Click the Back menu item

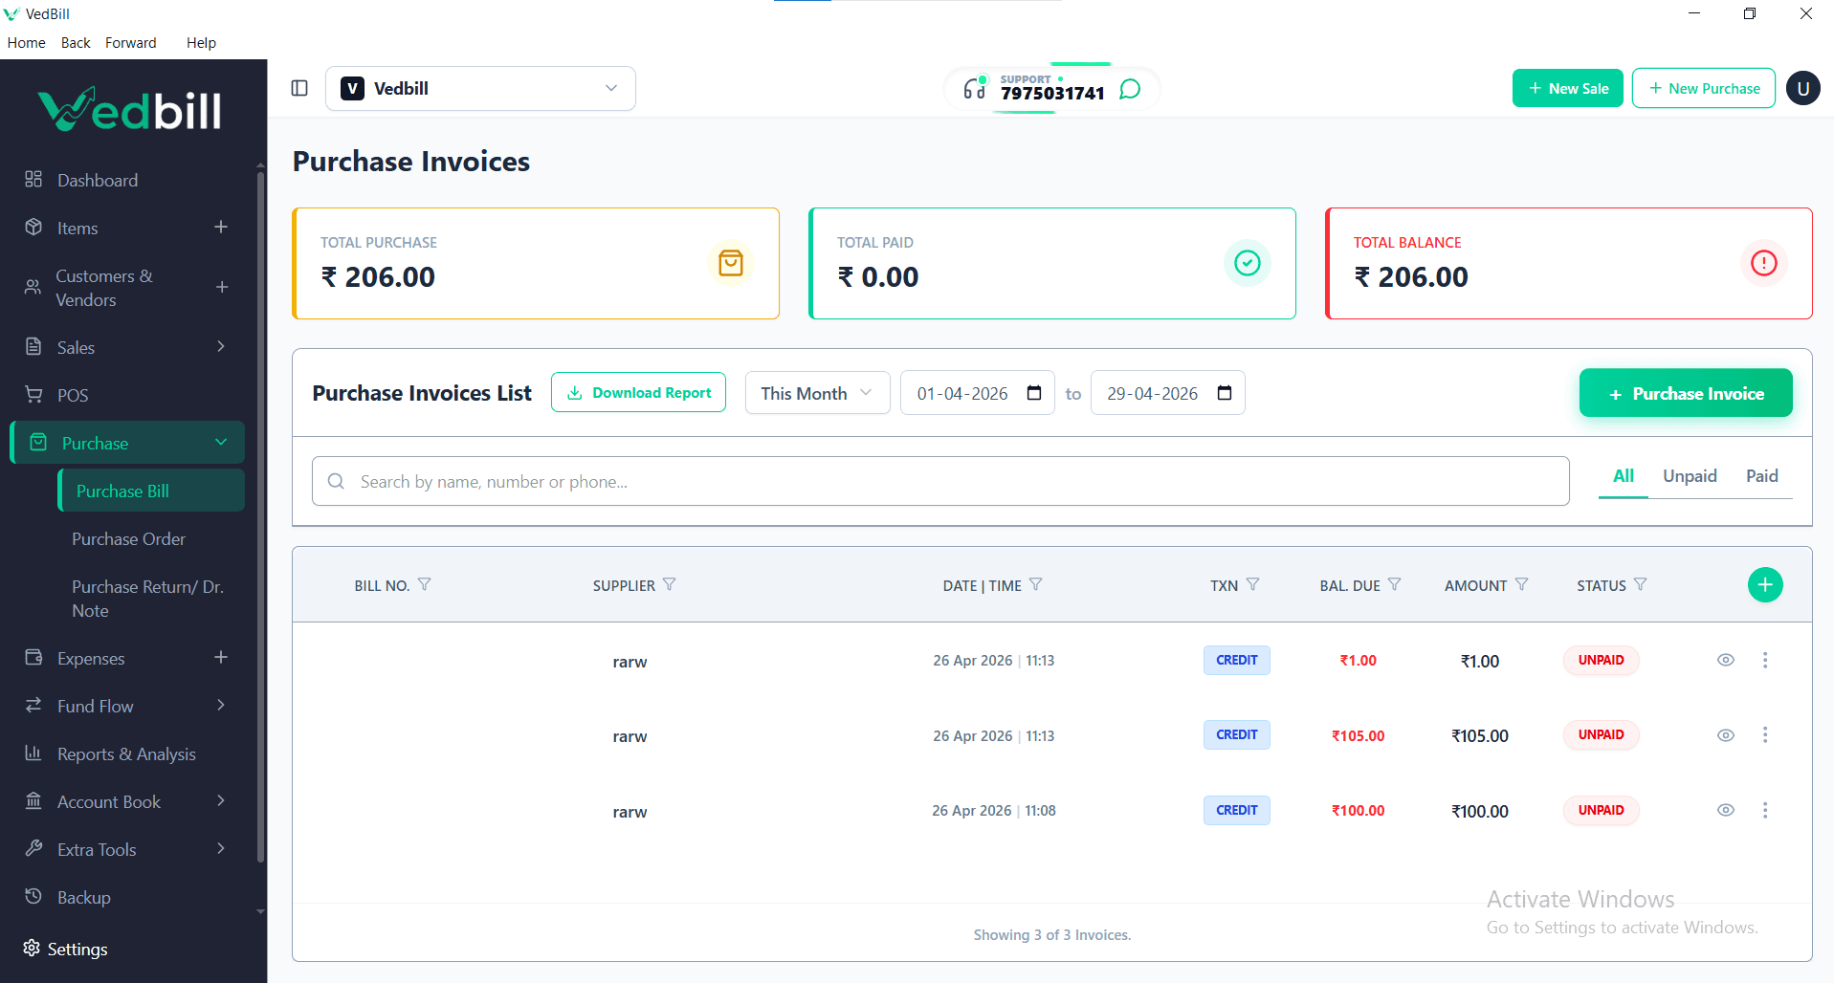click(76, 42)
